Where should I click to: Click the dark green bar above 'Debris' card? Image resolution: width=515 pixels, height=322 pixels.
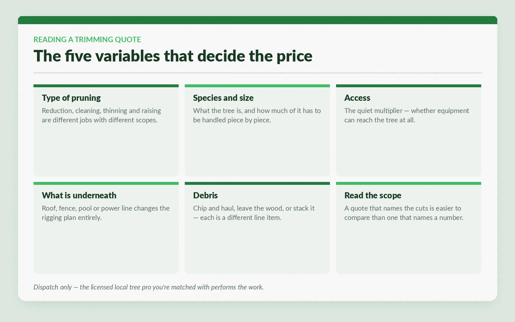[x=257, y=184]
